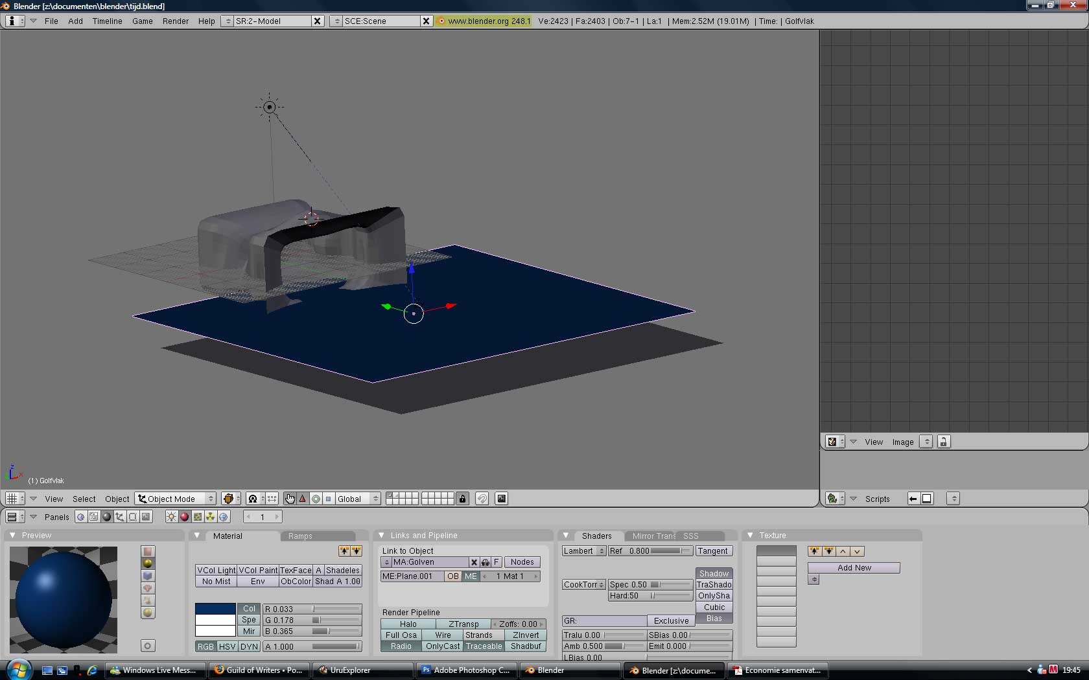
Task: Toggle the 3D transform manipulator hand icon
Action: pos(290,499)
